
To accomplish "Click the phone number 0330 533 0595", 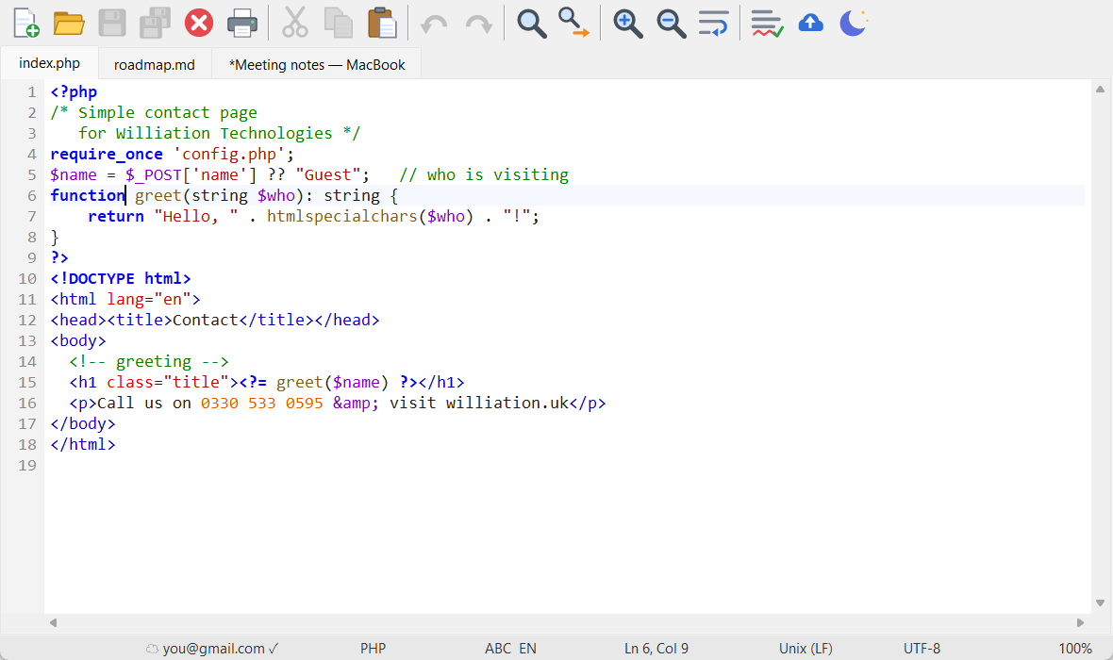I will [261, 404].
